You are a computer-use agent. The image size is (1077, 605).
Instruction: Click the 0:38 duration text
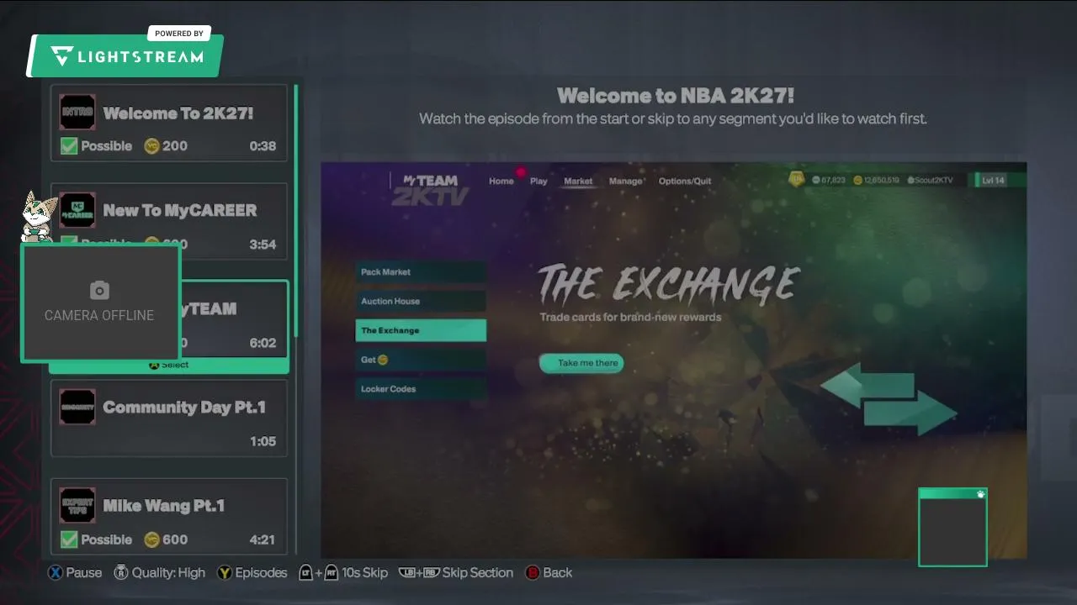[263, 145]
